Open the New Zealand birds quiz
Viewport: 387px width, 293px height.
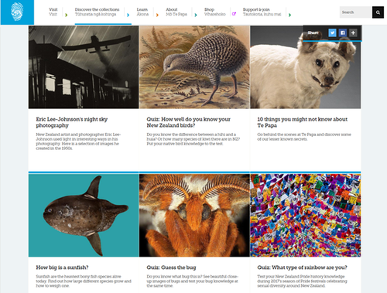coord(189,122)
